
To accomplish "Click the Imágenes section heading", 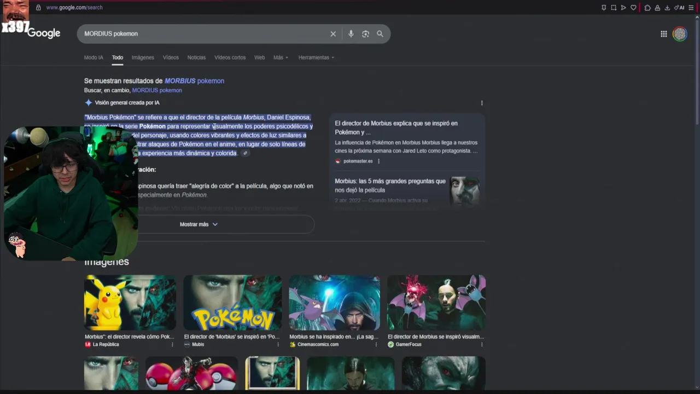I will click(107, 262).
